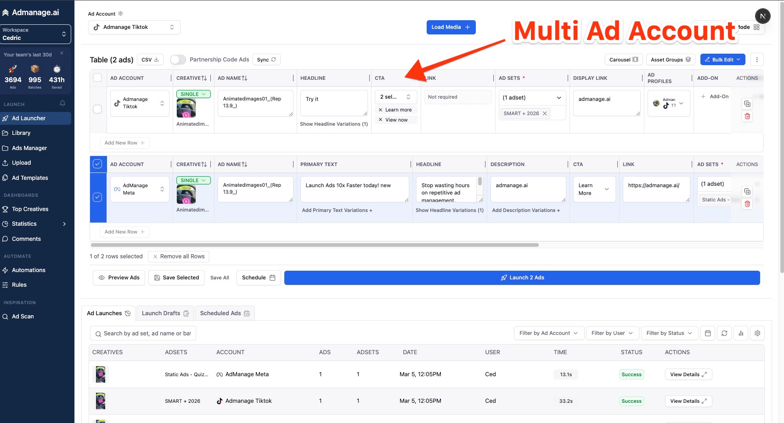Open Filter by Status dropdown
The width and height of the screenshot is (784, 423).
pos(669,334)
